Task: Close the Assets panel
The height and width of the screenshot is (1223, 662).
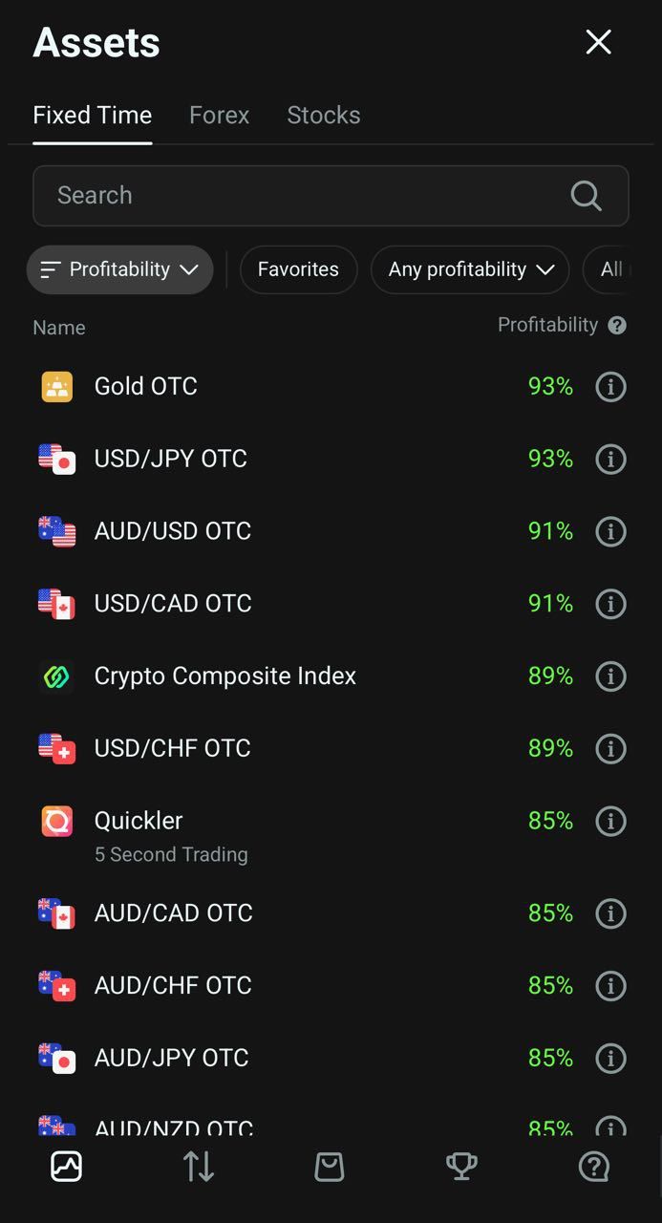Action: (598, 42)
